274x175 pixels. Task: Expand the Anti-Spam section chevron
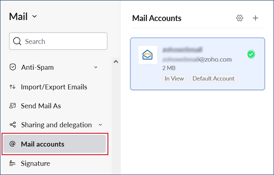coord(96,67)
